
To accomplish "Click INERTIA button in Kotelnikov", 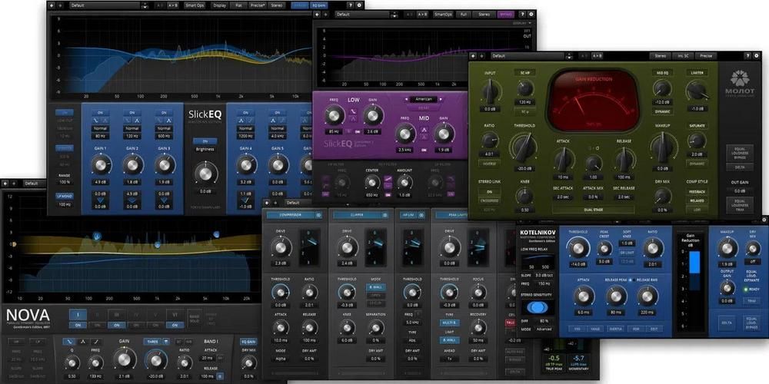I will (x=614, y=329).
